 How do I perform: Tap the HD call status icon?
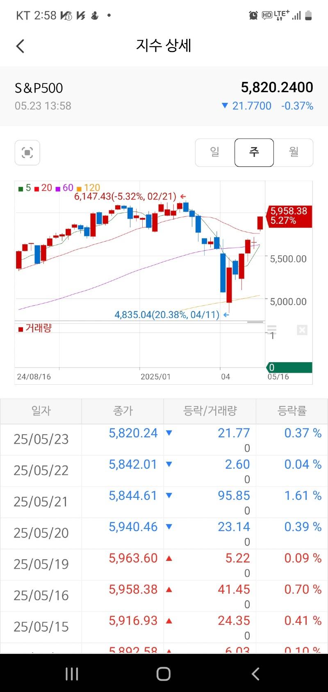pyautogui.click(x=267, y=16)
